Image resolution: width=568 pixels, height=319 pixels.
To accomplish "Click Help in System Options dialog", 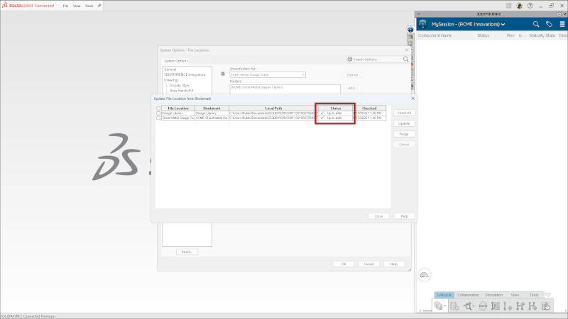I will (x=394, y=264).
